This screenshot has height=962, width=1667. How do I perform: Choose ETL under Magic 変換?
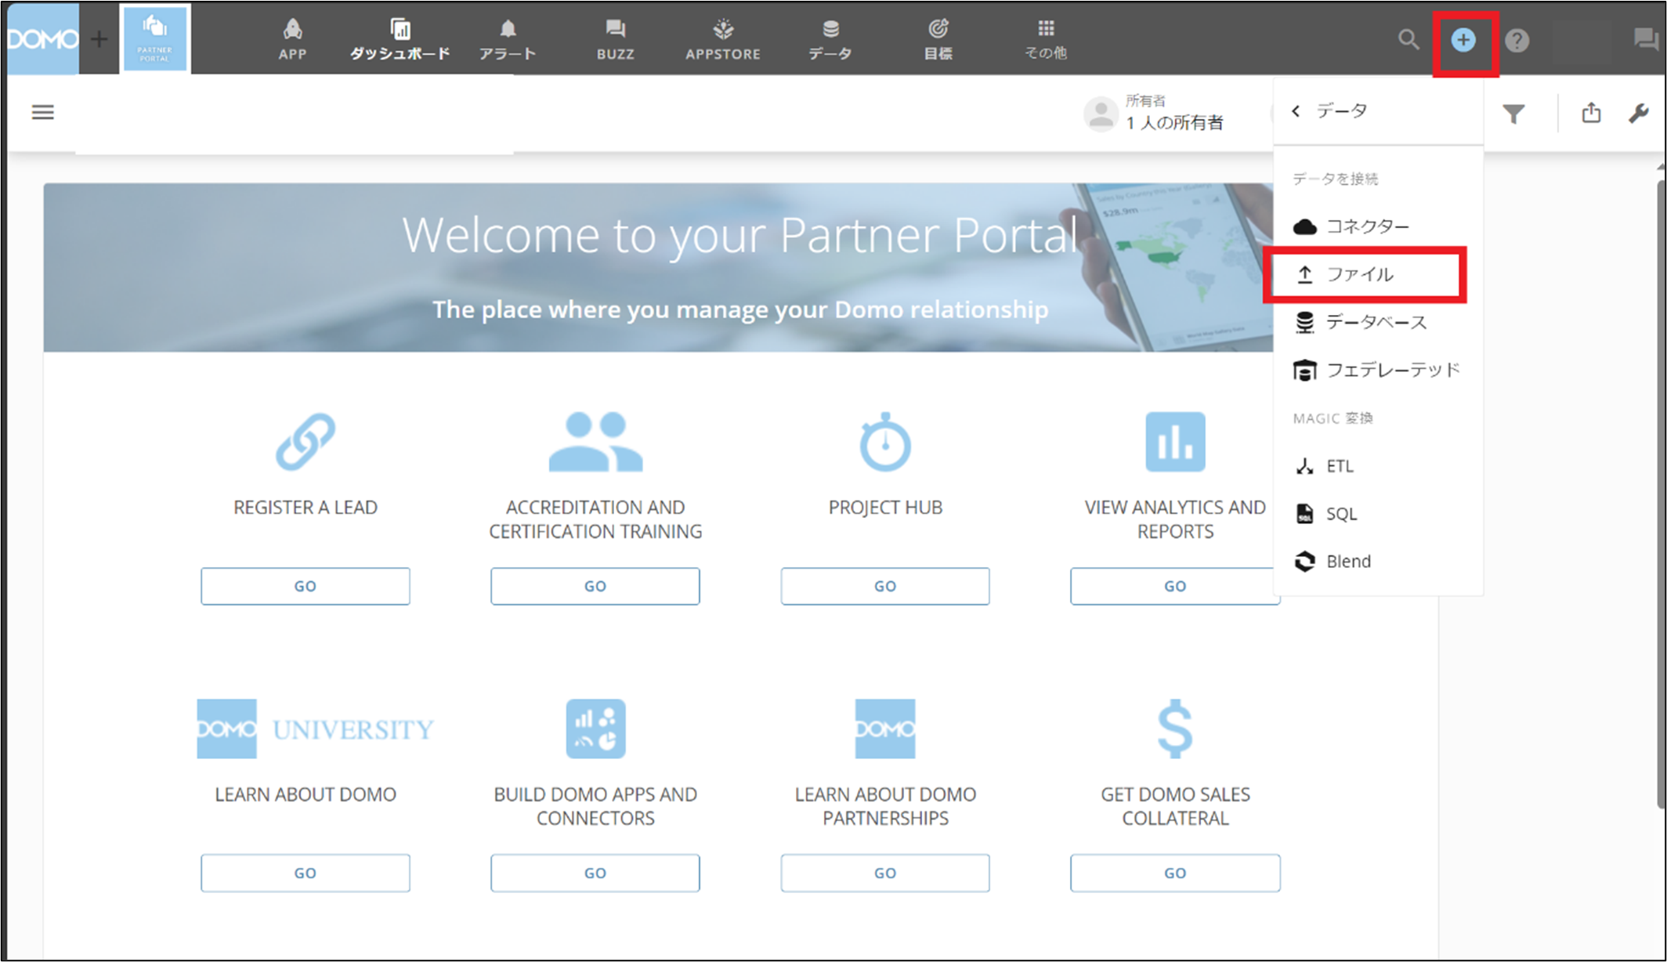pyautogui.click(x=1378, y=466)
